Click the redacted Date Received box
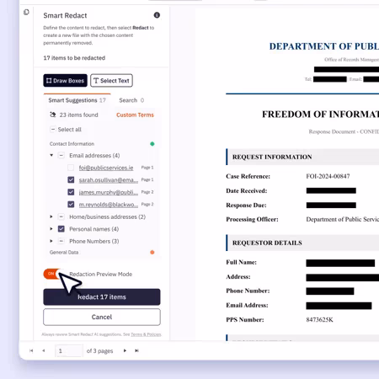The image size is (379, 379). (x=331, y=191)
